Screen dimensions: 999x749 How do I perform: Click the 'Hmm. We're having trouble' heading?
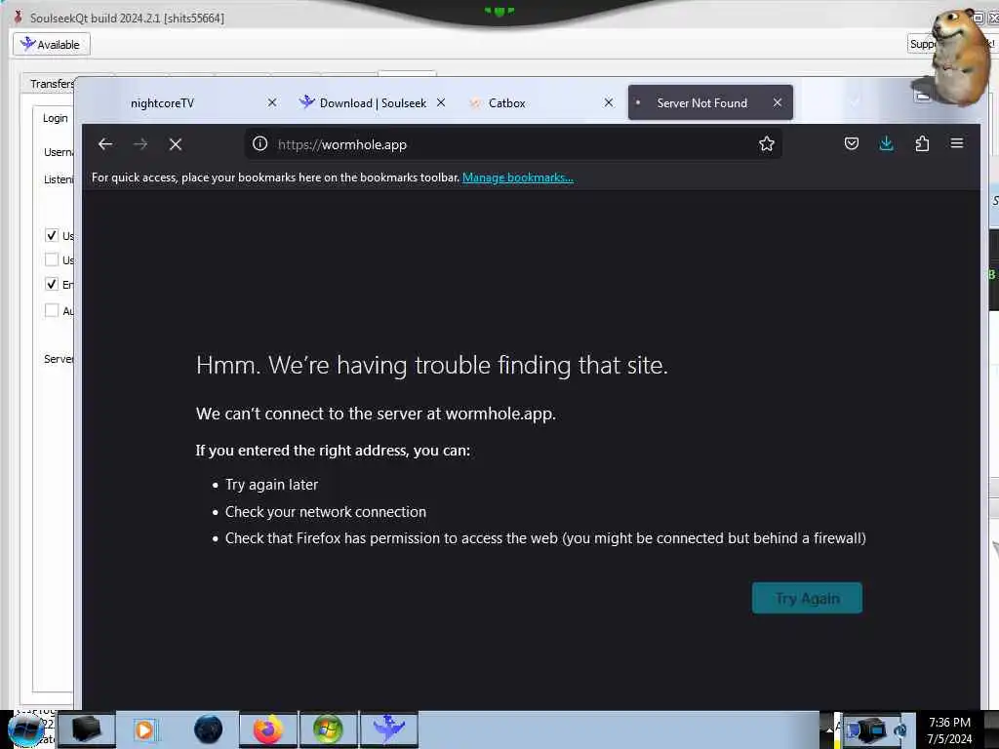tap(432, 366)
